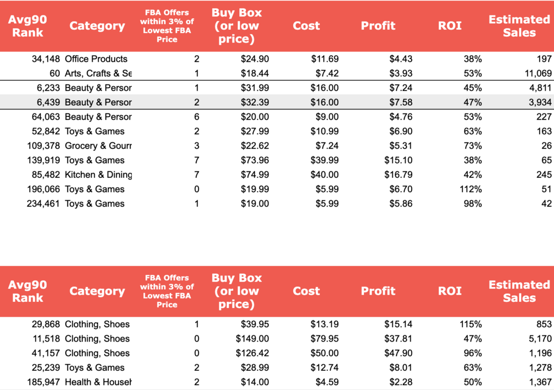Screen dimensions: 554x390
Task: Select the 234,461 rank cell
Action: (43, 203)
